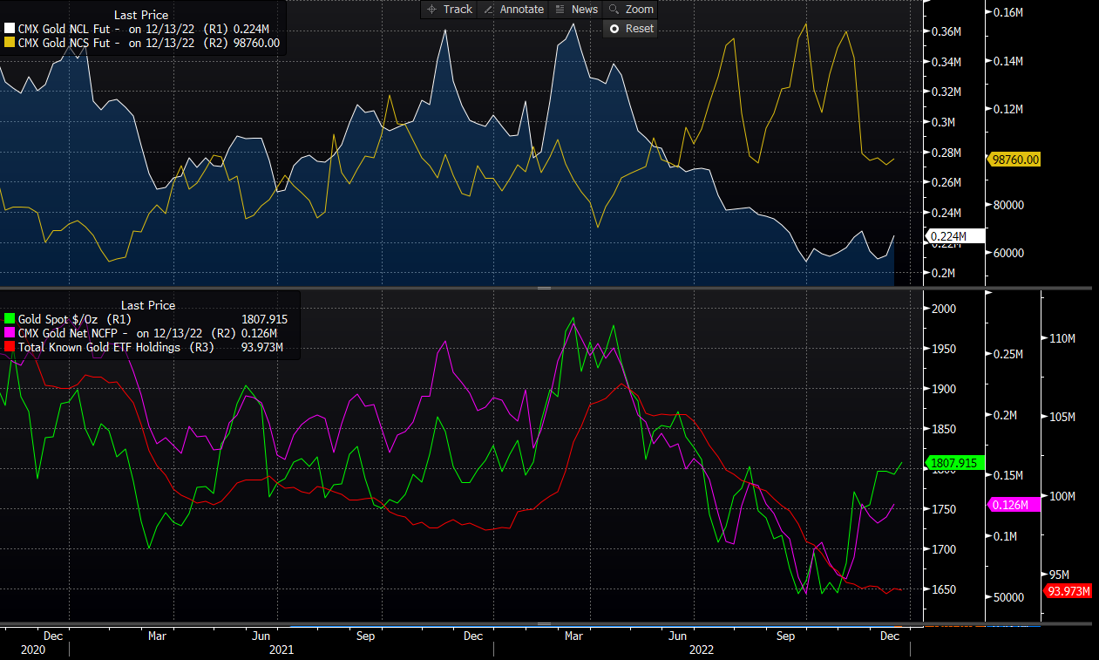Click the divider grip between chart panels
Screen dimensions: 1099x660
click(544, 288)
